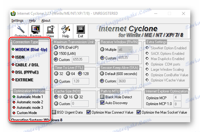Click the RWIN custom value field

click(128, 58)
